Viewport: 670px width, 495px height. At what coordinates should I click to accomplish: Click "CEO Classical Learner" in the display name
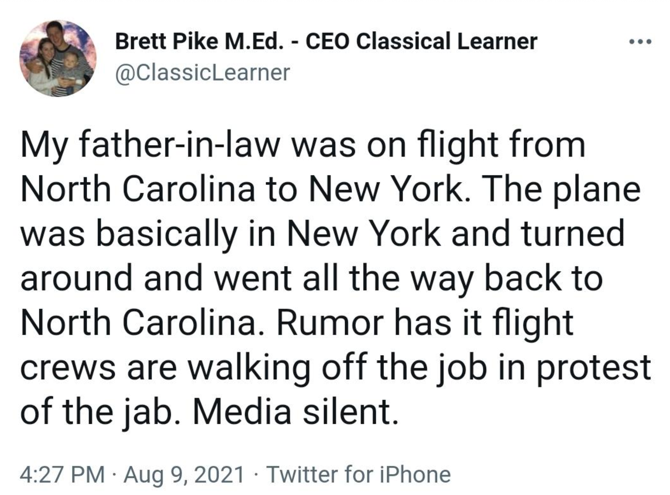421,41
